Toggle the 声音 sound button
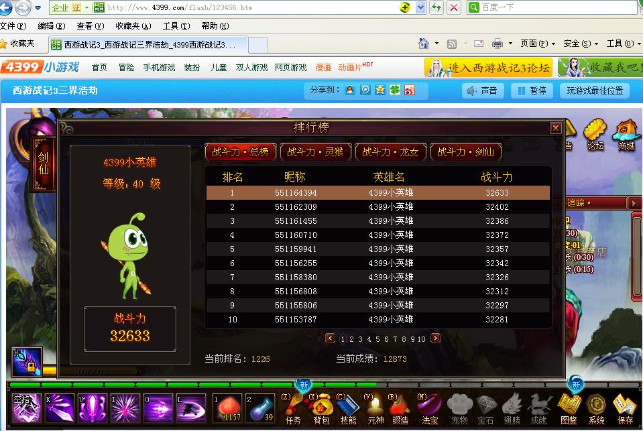Viewport: 643px width, 431px height. pyautogui.click(x=483, y=90)
